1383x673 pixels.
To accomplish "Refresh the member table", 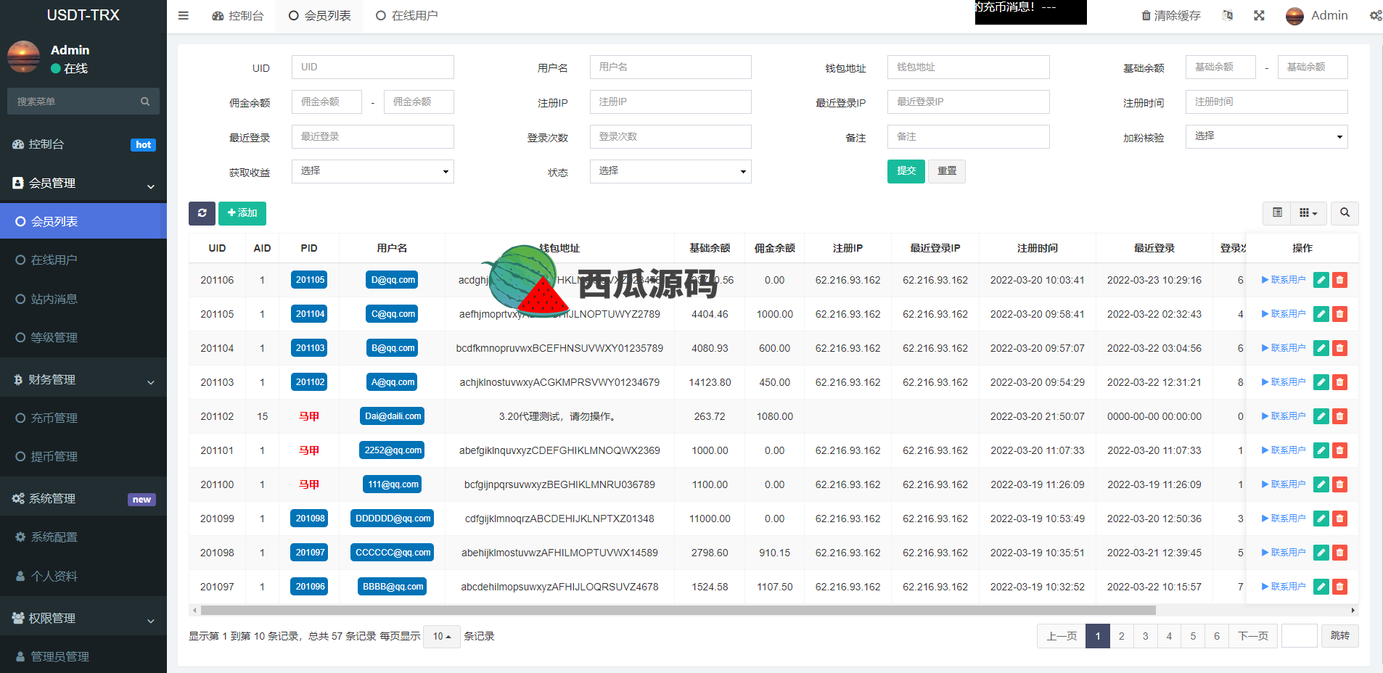I will coord(202,213).
